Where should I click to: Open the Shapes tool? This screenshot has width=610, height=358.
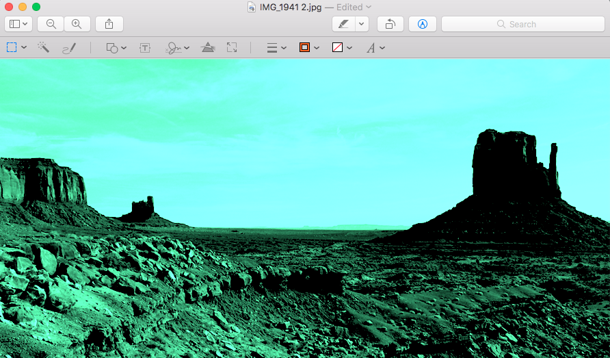(112, 48)
